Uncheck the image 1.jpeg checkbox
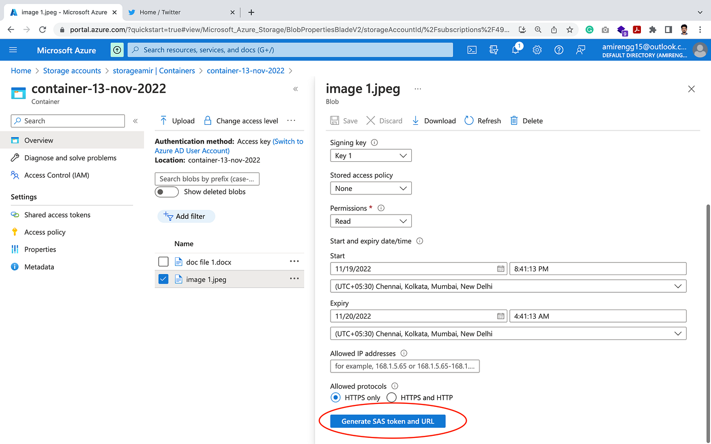 pyautogui.click(x=163, y=279)
